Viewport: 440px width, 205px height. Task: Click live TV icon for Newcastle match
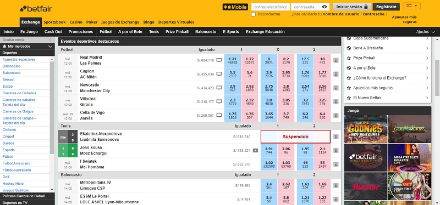point(219,88)
